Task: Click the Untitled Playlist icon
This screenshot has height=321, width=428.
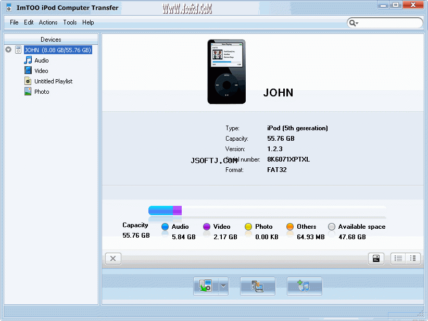Action: 28,81
